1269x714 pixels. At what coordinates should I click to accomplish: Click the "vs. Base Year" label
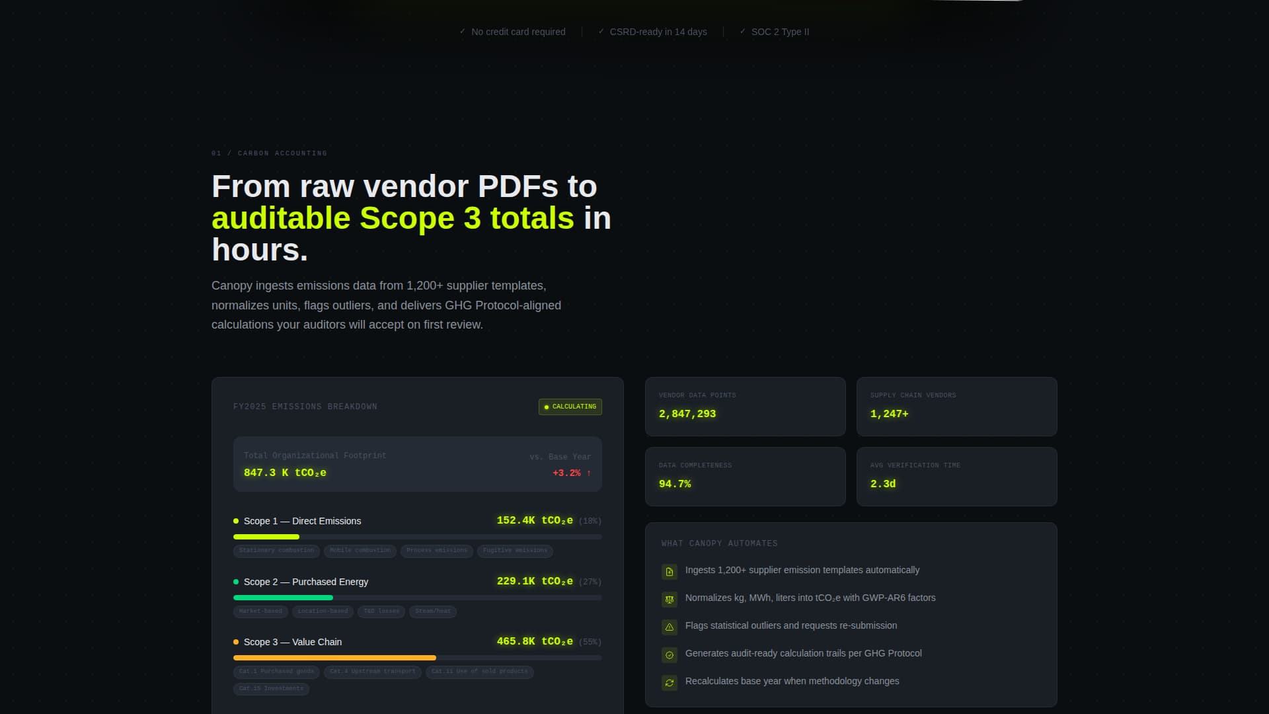point(560,457)
